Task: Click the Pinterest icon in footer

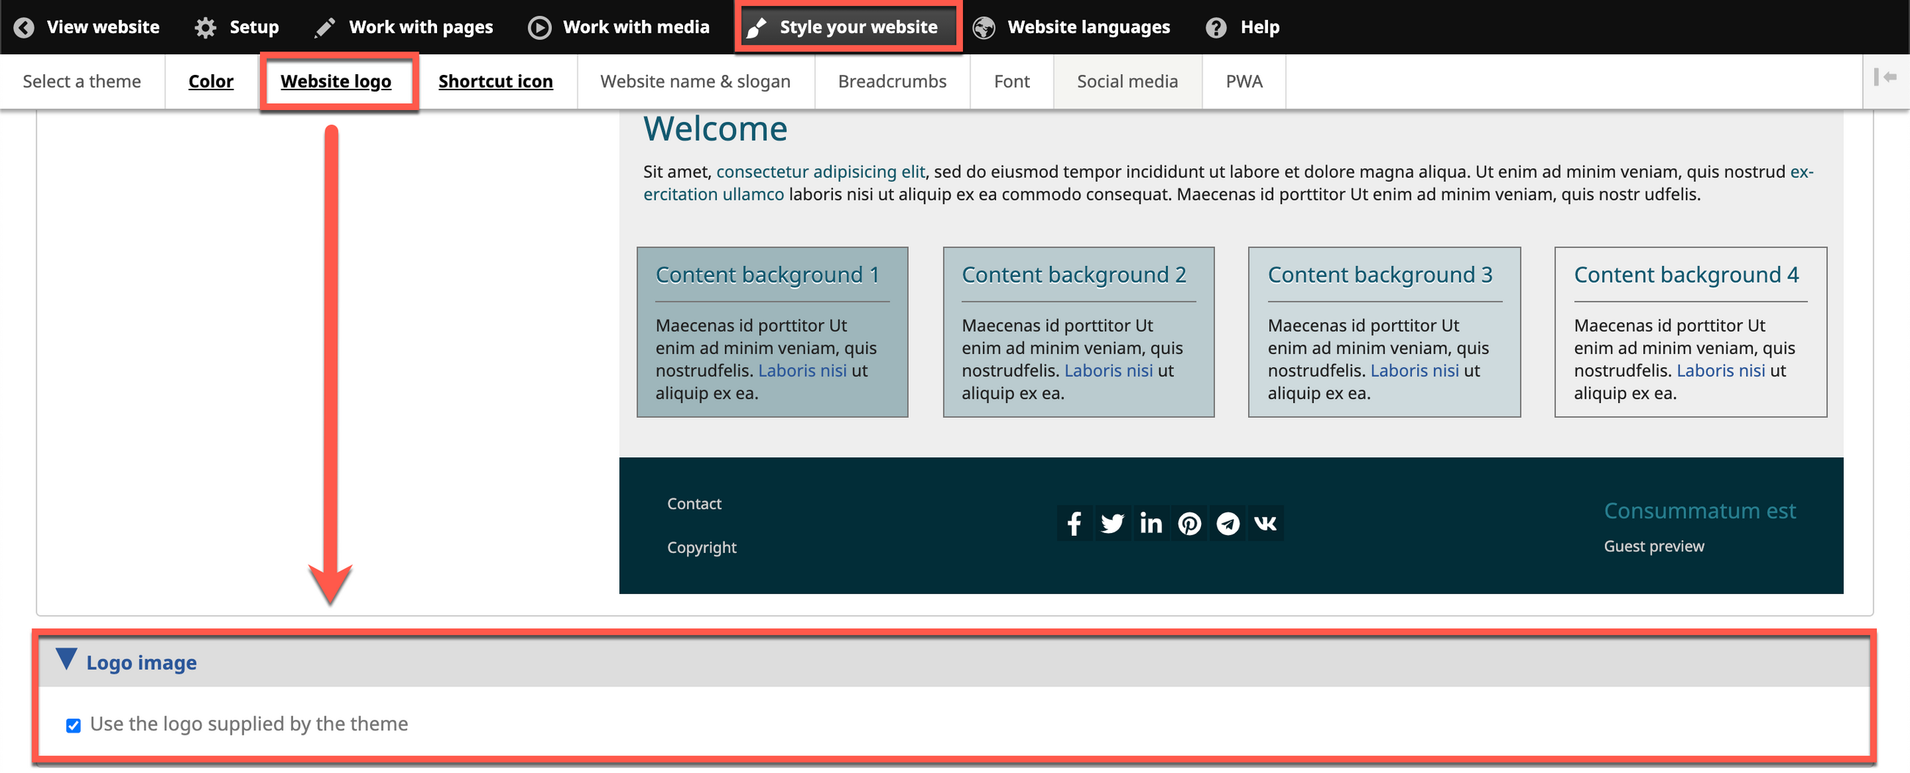Action: coord(1189,523)
